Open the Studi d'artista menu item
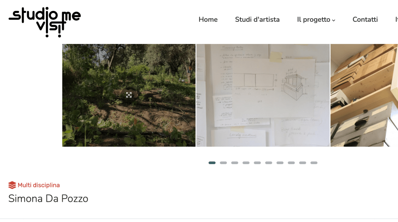 257,19
